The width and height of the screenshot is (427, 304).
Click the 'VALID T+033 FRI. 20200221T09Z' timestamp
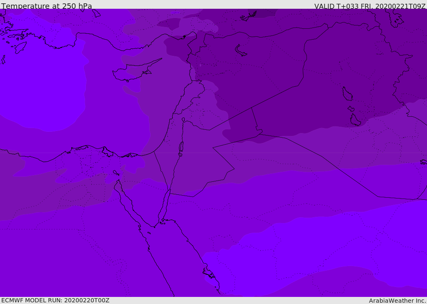[x=370, y=6]
